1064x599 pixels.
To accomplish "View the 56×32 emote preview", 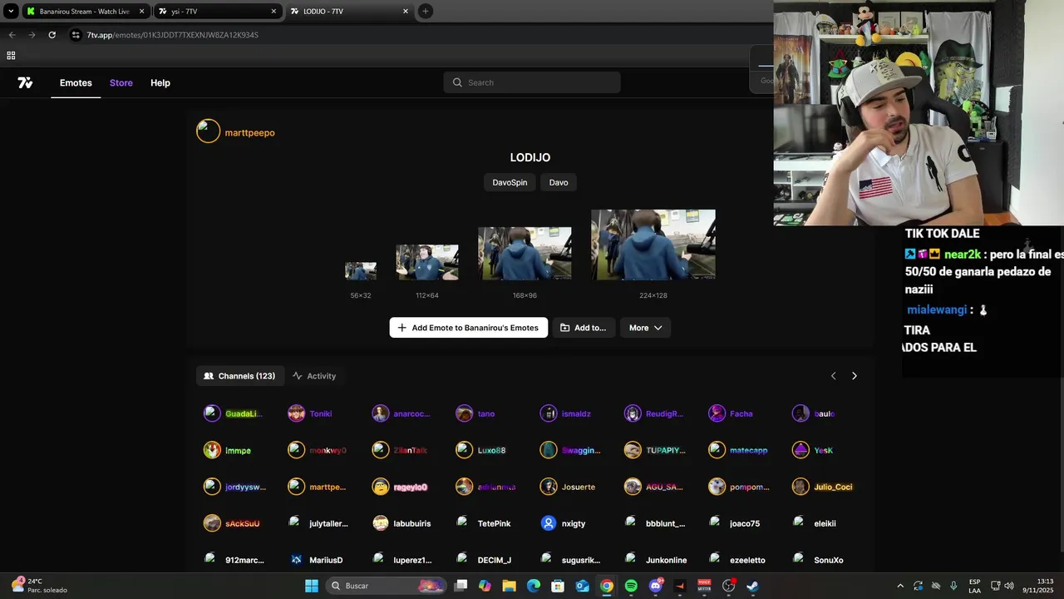I will point(361,271).
